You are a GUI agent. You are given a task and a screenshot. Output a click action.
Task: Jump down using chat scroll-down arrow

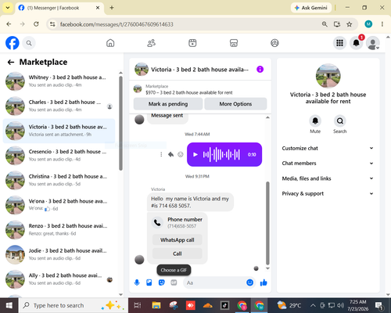tap(267, 268)
